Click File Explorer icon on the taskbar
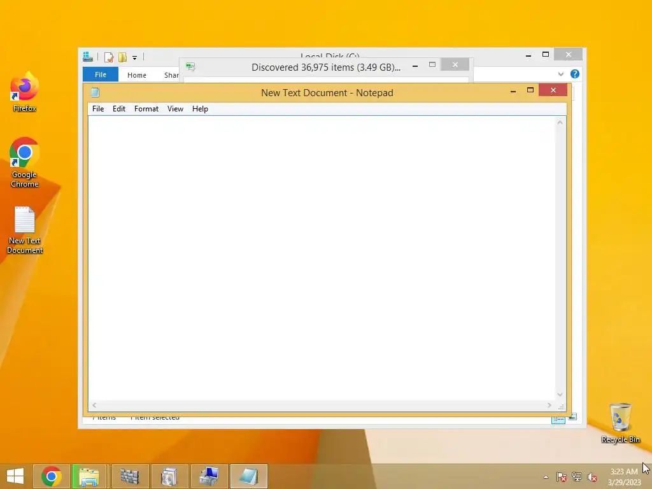652x489 pixels. 89,476
